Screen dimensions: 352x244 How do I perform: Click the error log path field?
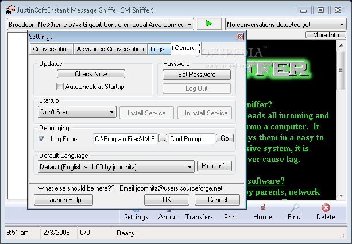(126, 139)
